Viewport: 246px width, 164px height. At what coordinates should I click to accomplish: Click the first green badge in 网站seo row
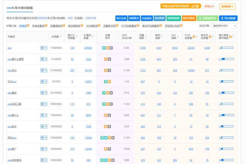click(103, 137)
